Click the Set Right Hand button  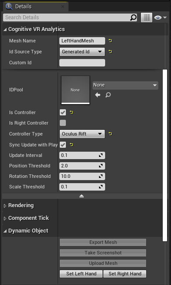(125, 274)
